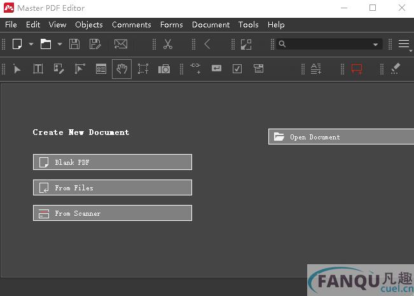414x296 pixels.
Task: Select the Select Text marquee tool
Action: point(143,69)
